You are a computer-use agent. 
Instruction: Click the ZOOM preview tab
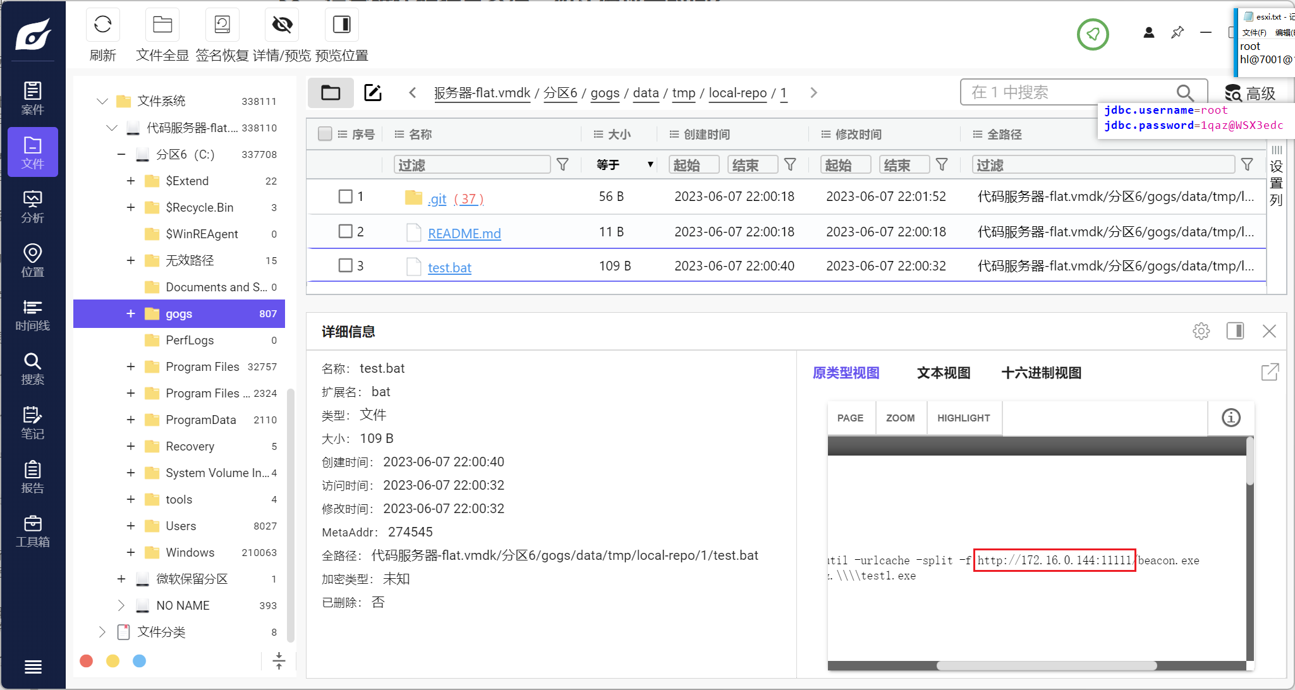click(901, 418)
